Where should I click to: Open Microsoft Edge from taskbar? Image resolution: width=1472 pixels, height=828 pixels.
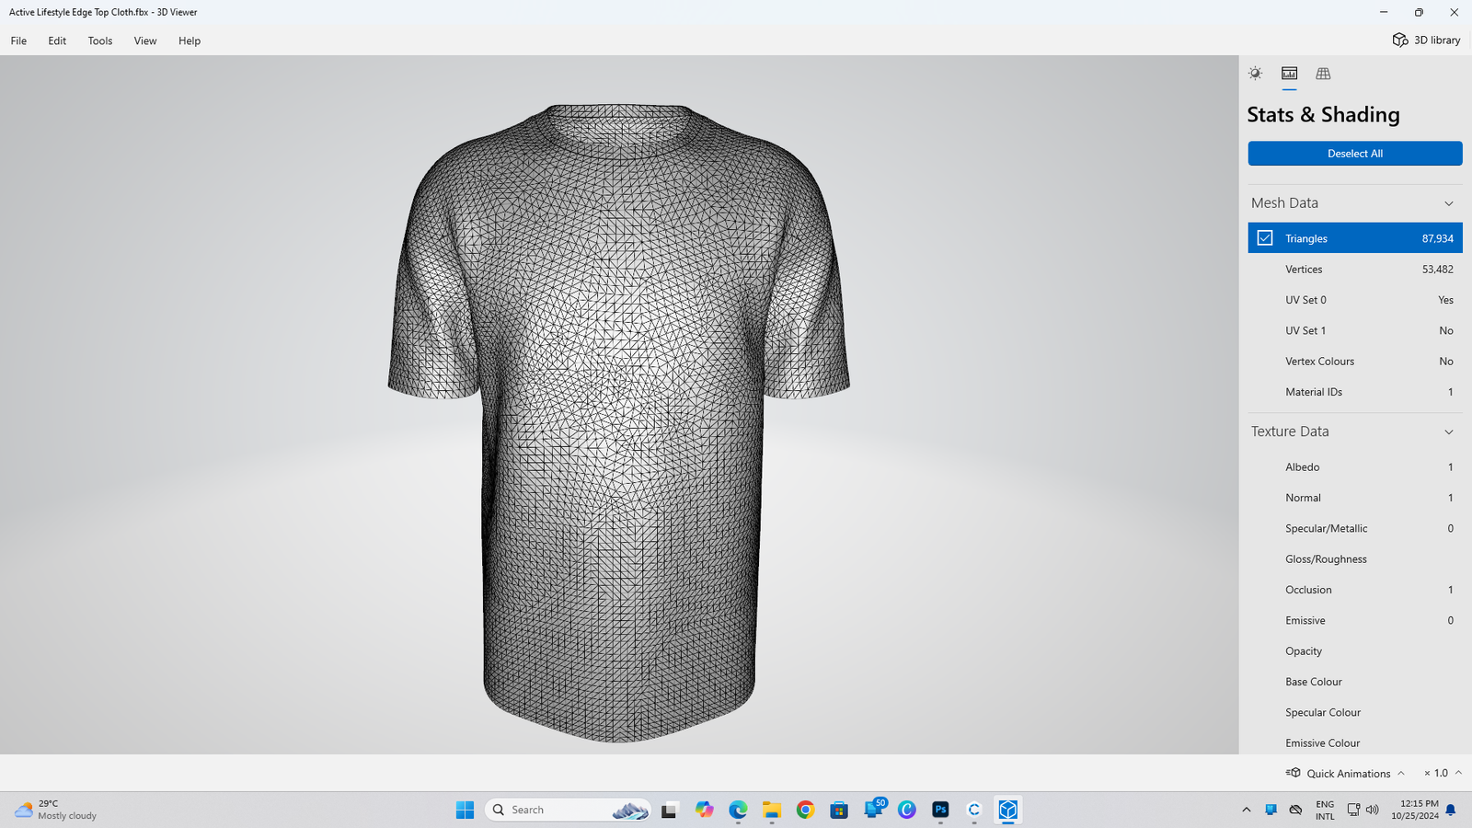(738, 810)
